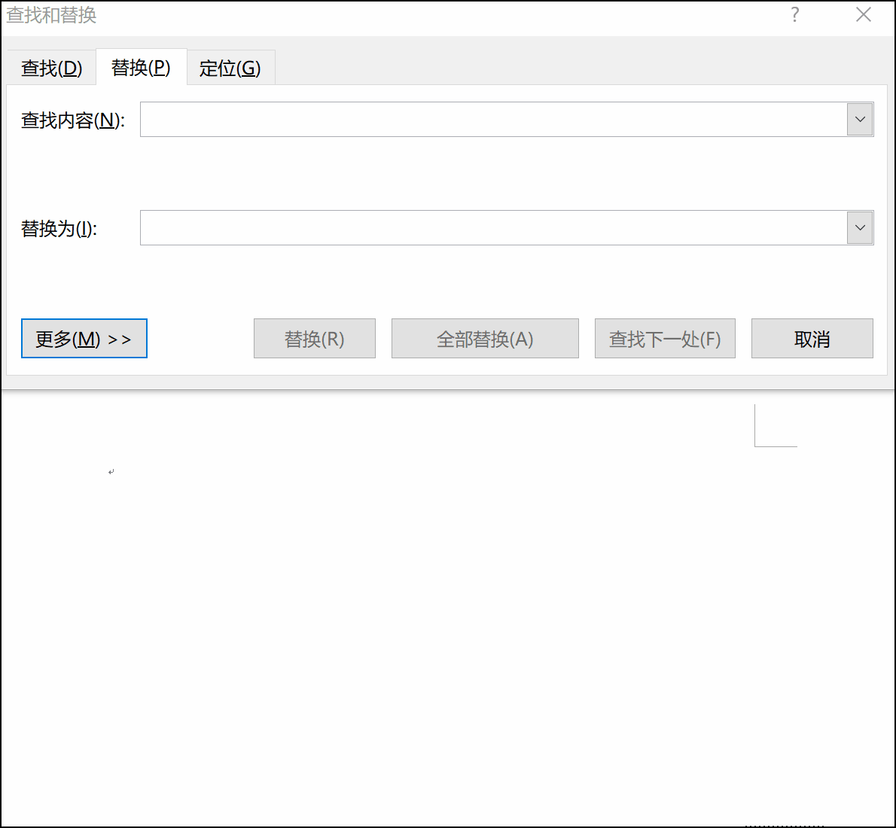Screen dimensions: 896x828
Task: Cancel the dialog with 取消 button
Action: tap(812, 339)
